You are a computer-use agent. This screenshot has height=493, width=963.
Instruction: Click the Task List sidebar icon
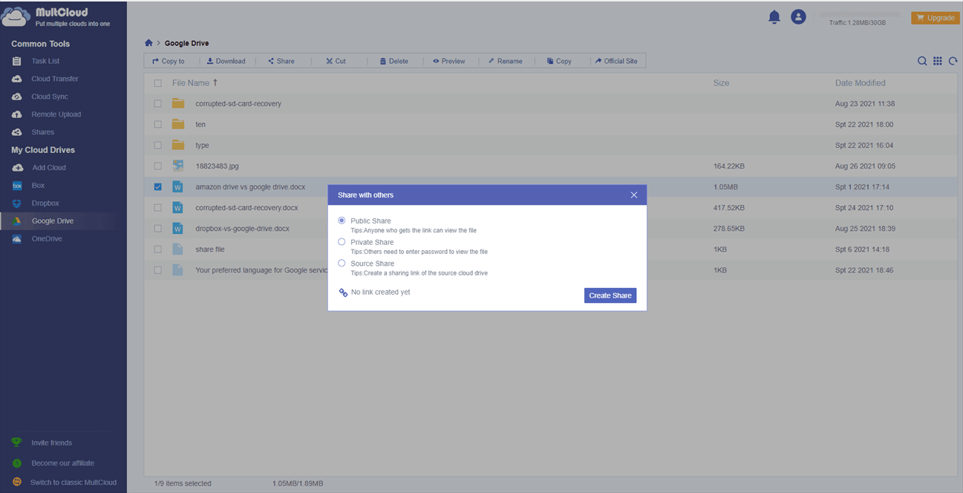17,61
